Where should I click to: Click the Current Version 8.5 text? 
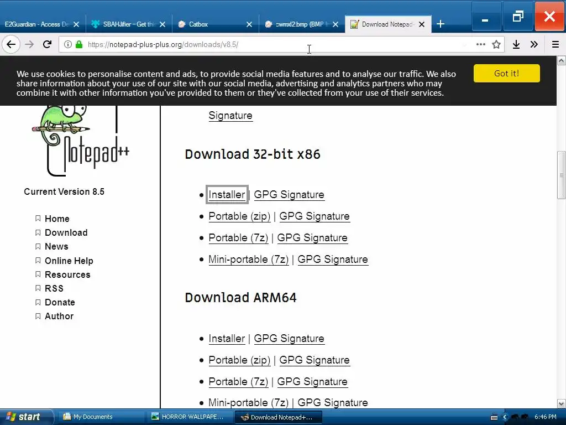click(x=64, y=191)
